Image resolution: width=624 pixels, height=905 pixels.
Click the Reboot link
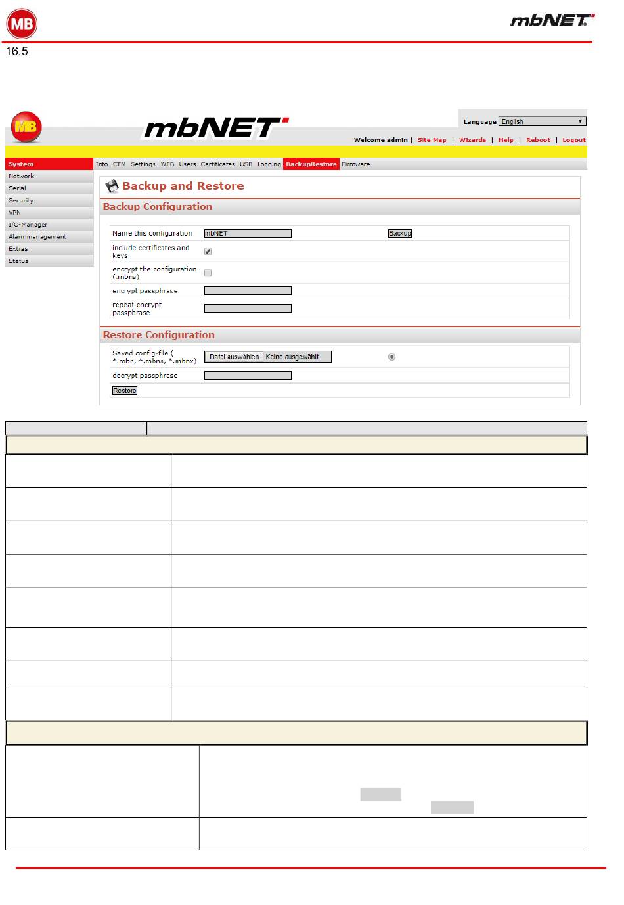click(x=538, y=140)
